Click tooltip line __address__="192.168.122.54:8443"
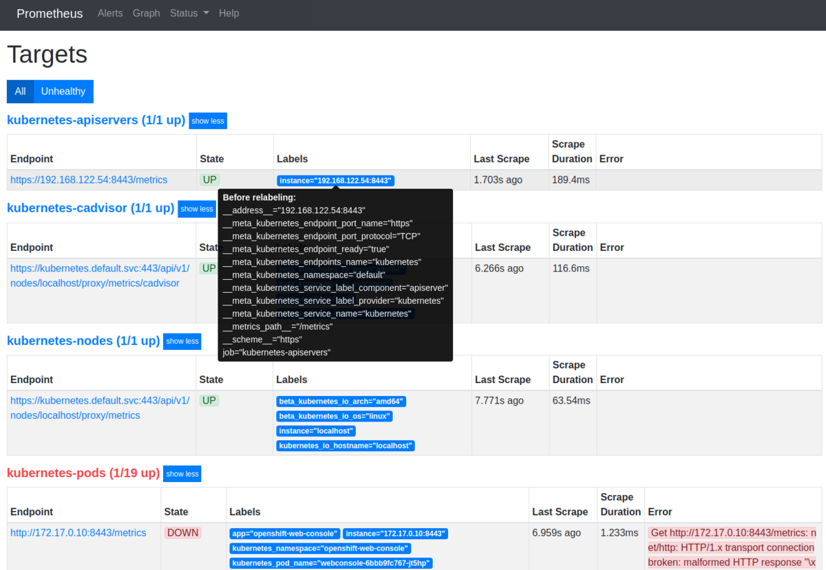 point(294,210)
